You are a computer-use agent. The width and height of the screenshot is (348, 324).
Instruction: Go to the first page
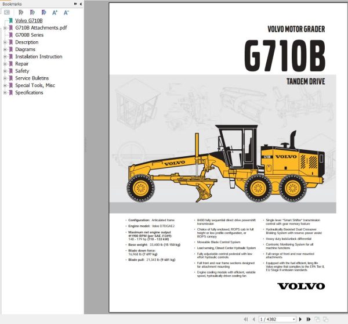click(246, 319)
